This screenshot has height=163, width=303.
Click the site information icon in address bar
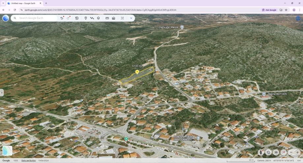click(21, 10)
